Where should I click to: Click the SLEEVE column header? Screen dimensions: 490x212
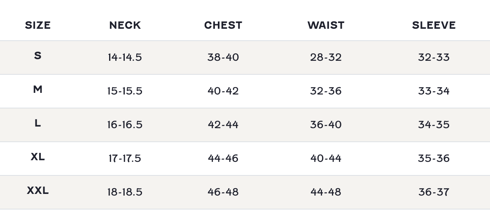coord(434,25)
